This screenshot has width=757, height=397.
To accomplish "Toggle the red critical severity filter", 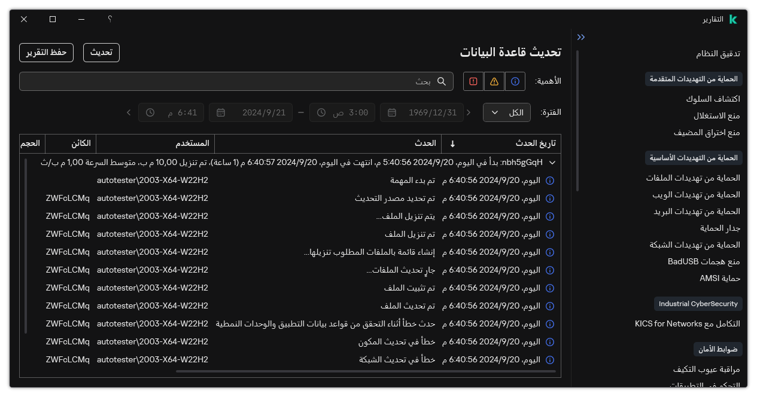I will click(x=473, y=81).
